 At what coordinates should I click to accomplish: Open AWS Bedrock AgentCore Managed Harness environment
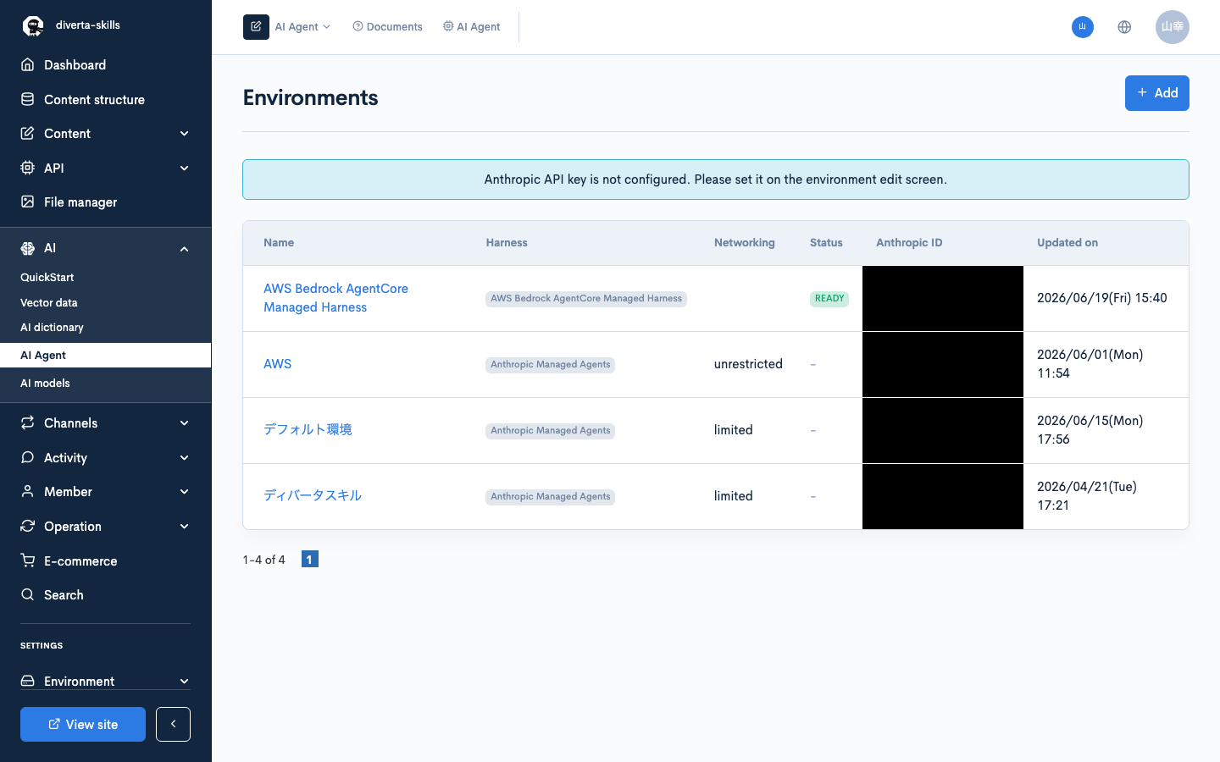click(x=335, y=298)
